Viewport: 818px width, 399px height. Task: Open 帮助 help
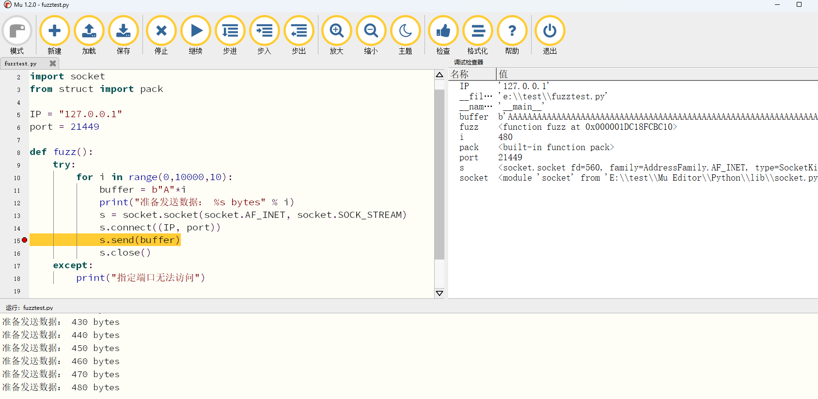(x=512, y=35)
